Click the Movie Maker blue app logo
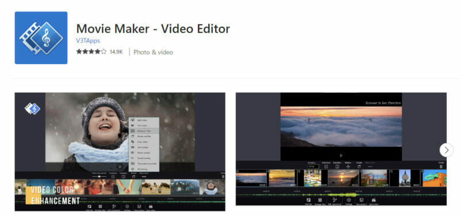Image resolution: width=460 pixels, height=217 pixels. tap(41, 38)
